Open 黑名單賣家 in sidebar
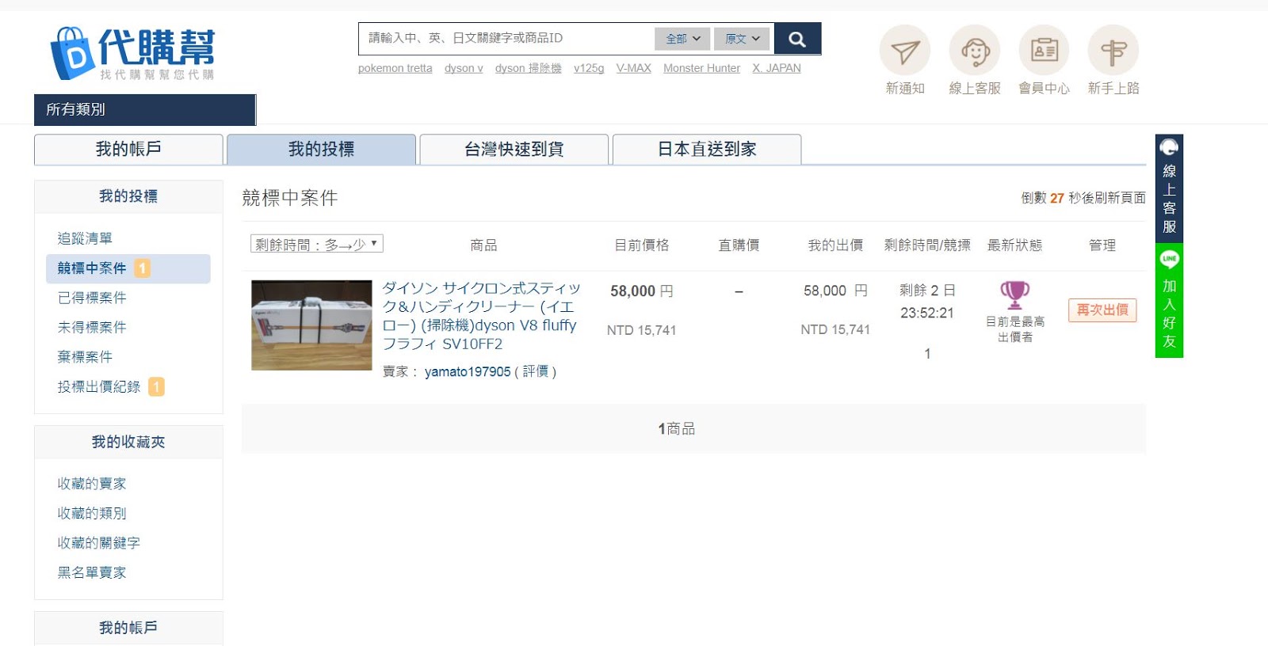The width and height of the screenshot is (1268, 646). point(92,572)
